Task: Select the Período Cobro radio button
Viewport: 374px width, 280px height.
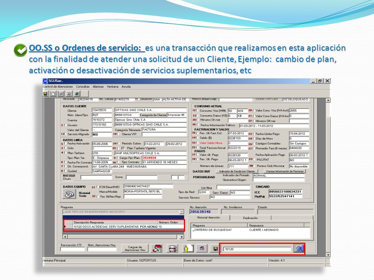Action: coord(118,143)
